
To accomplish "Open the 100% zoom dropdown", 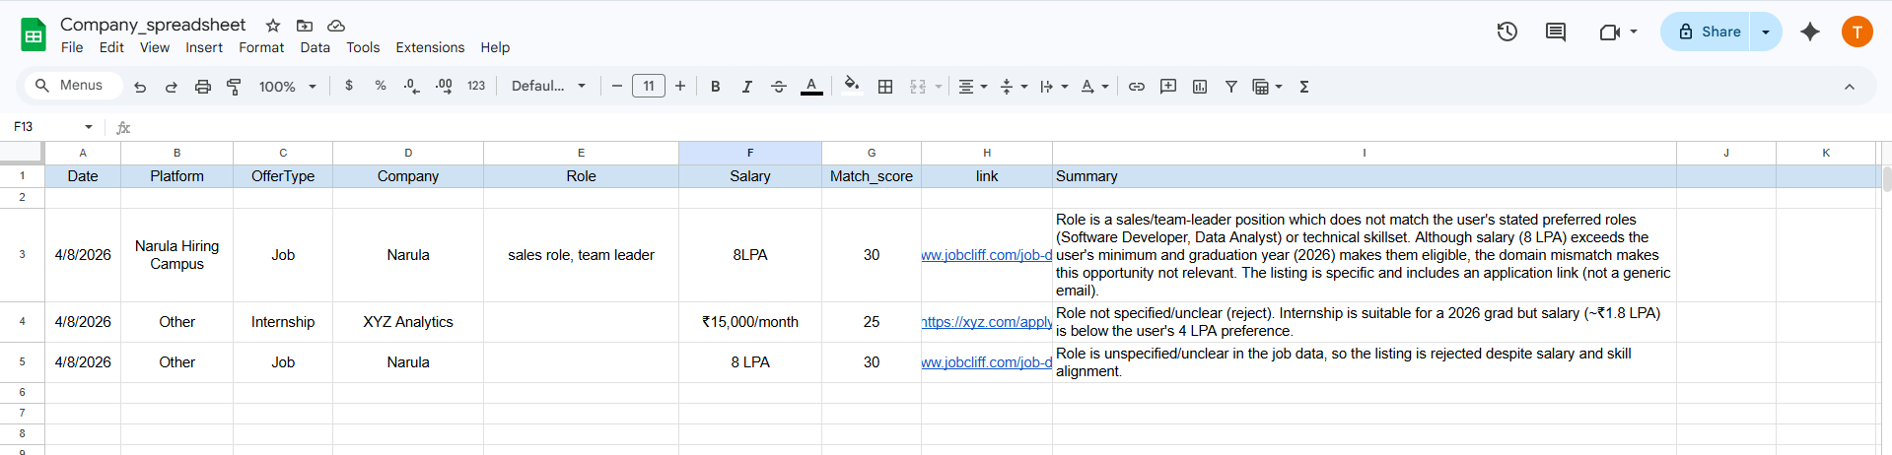I will point(287,87).
